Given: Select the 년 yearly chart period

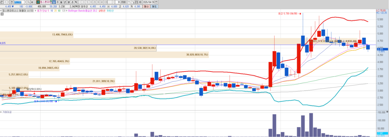Looking at the screenshot, I should pyautogui.click(x=65, y=2).
